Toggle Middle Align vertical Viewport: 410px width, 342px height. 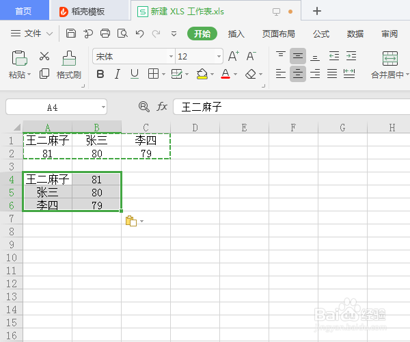298,56
